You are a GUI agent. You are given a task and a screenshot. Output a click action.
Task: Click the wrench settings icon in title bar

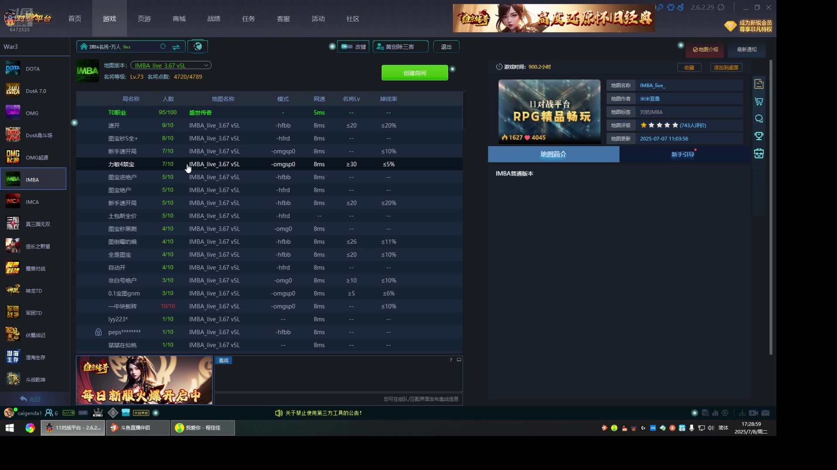point(660,7)
